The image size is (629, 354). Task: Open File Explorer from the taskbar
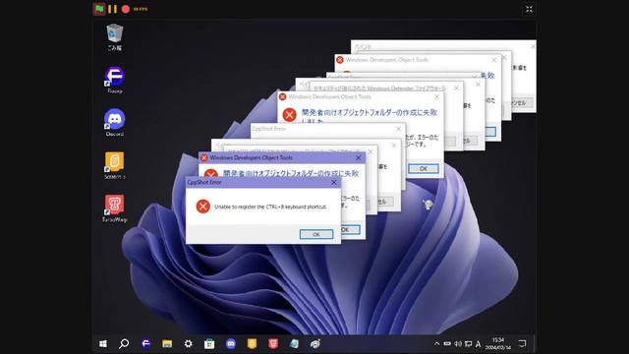click(x=167, y=344)
